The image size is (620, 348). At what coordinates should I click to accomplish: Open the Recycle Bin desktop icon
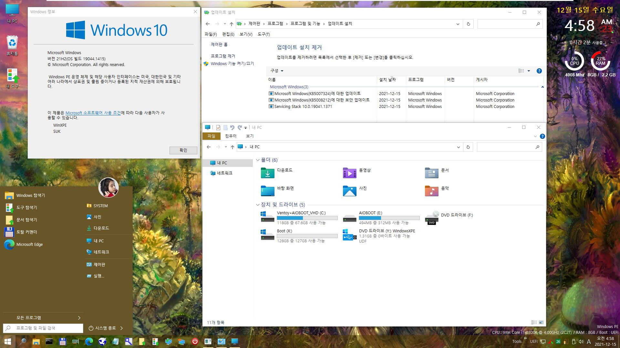[x=12, y=45]
